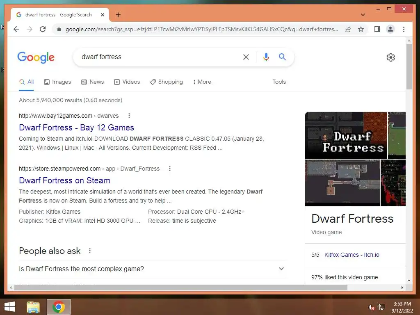Viewport: 420px width, 315px height.
Task: Start a search by voice
Action: [x=266, y=57]
